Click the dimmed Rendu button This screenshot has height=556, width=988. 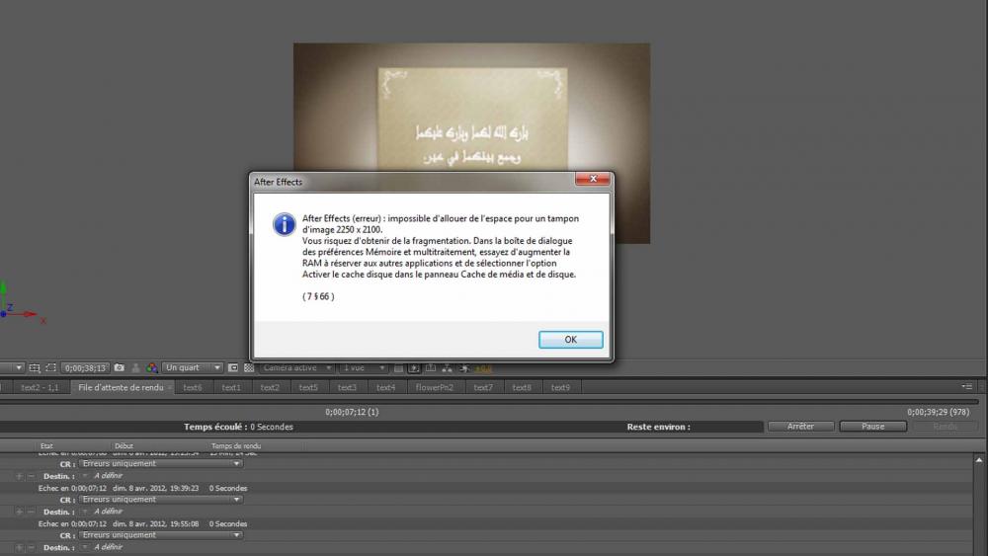point(946,427)
